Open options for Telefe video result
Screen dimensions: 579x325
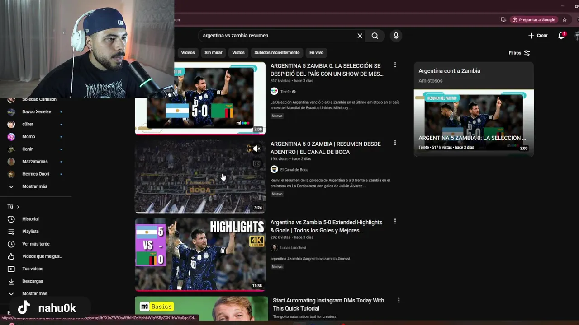point(395,65)
